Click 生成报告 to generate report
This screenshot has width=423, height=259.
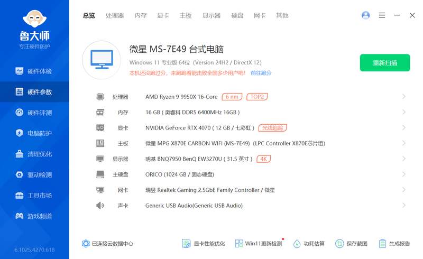click(x=394, y=244)
